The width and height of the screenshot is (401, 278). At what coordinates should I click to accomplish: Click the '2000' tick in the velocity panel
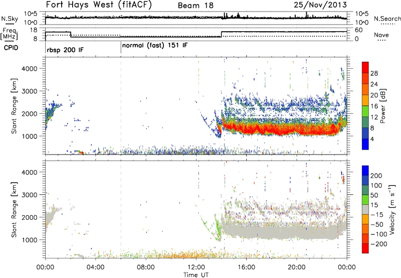pyautogui.click(x=29, y=217)
